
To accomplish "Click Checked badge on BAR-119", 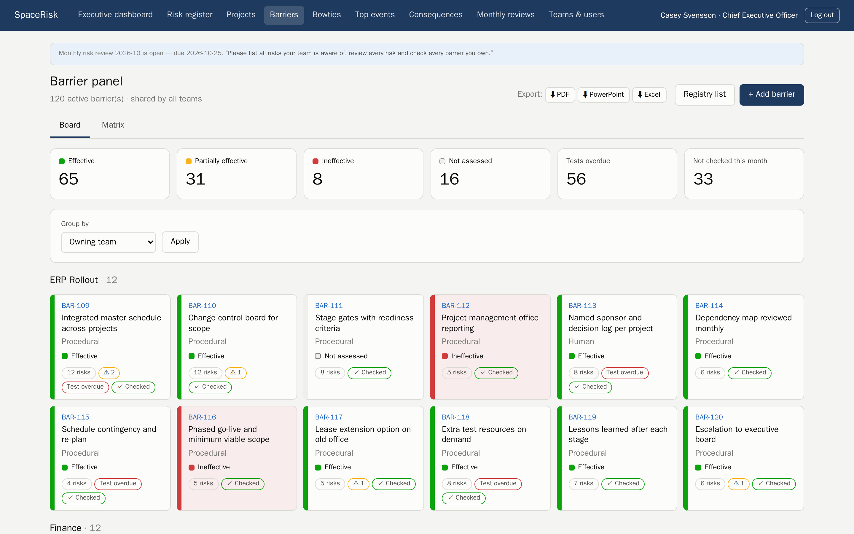I will coord(623,484).
